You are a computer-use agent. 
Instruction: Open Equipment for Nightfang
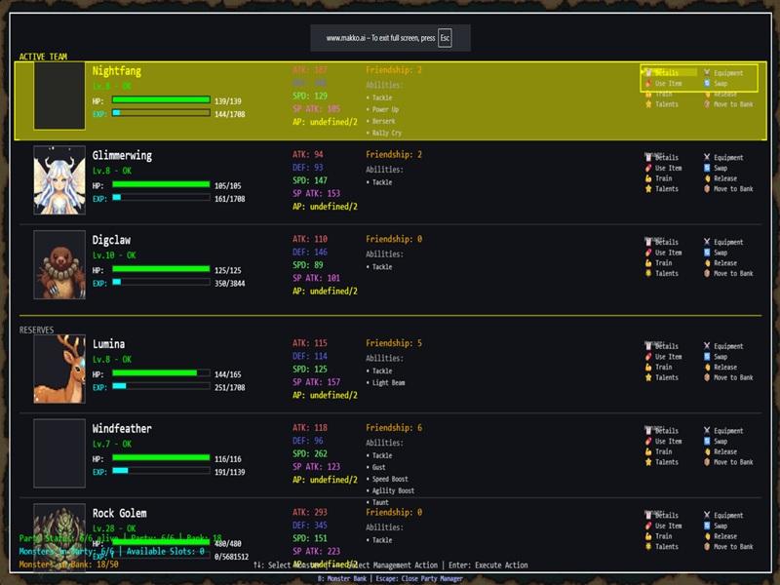pos(727,73)
